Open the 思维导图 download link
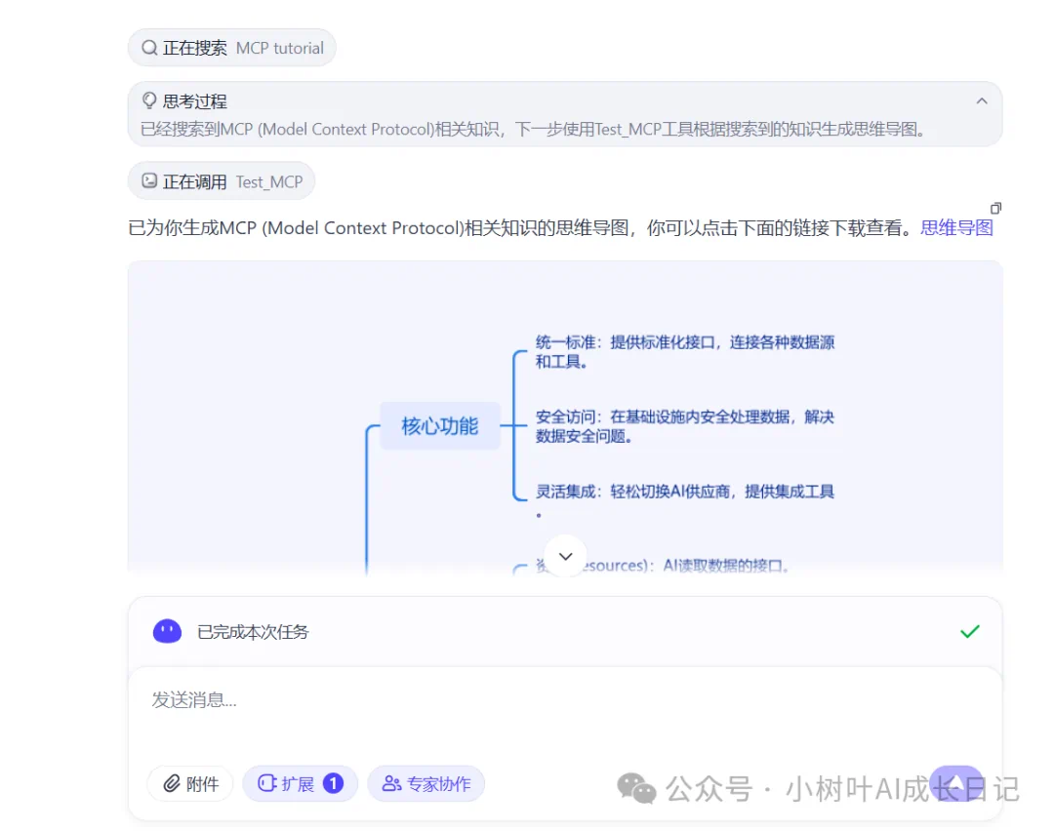The height and width of the screenshot is (831, 1054). click(x=956, y=227)
